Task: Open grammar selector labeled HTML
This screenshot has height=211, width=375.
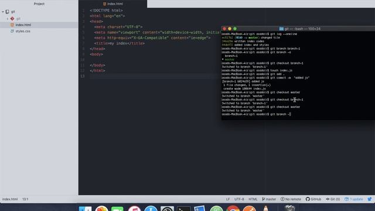Action: (x=253, y=199)
